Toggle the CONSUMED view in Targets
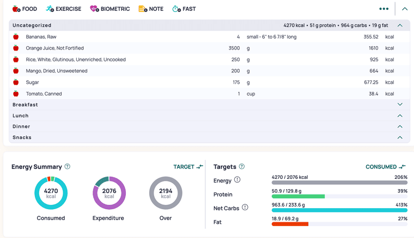Image resolution: width=414 pixels, height=238 pixels. [x=386, y=167]
